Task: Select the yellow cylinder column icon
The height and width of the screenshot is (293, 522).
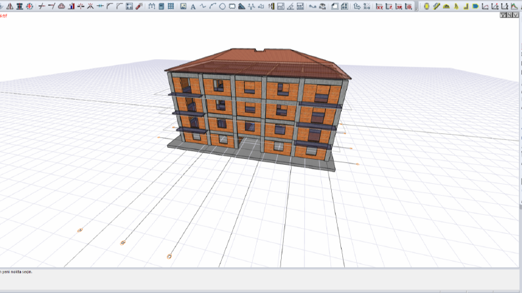Action: (427, 6)
